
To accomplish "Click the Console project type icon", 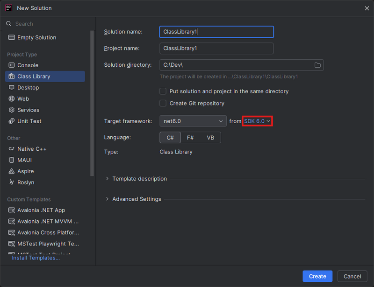I will click(x=11, y=65).
